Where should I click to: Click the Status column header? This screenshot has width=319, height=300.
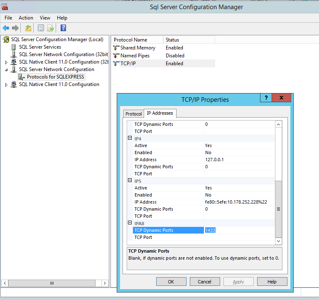pos(189,40)
